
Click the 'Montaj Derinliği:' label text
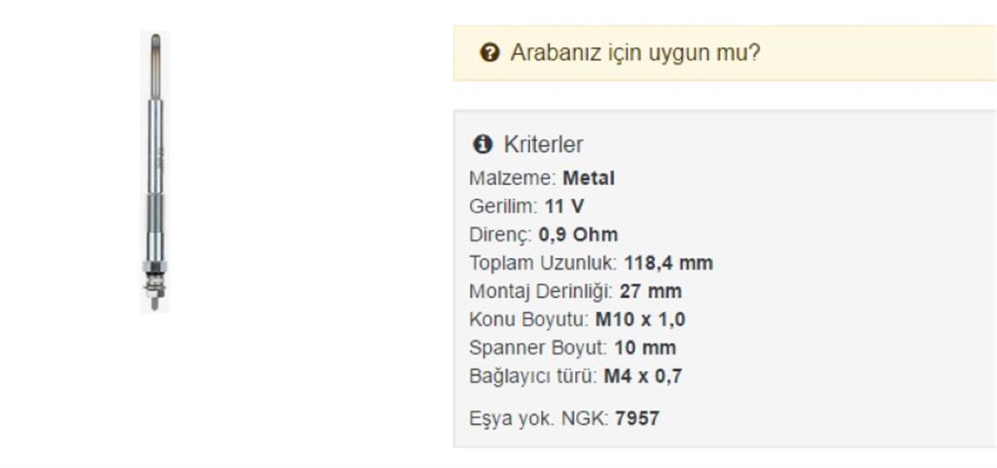coord(542,291)
